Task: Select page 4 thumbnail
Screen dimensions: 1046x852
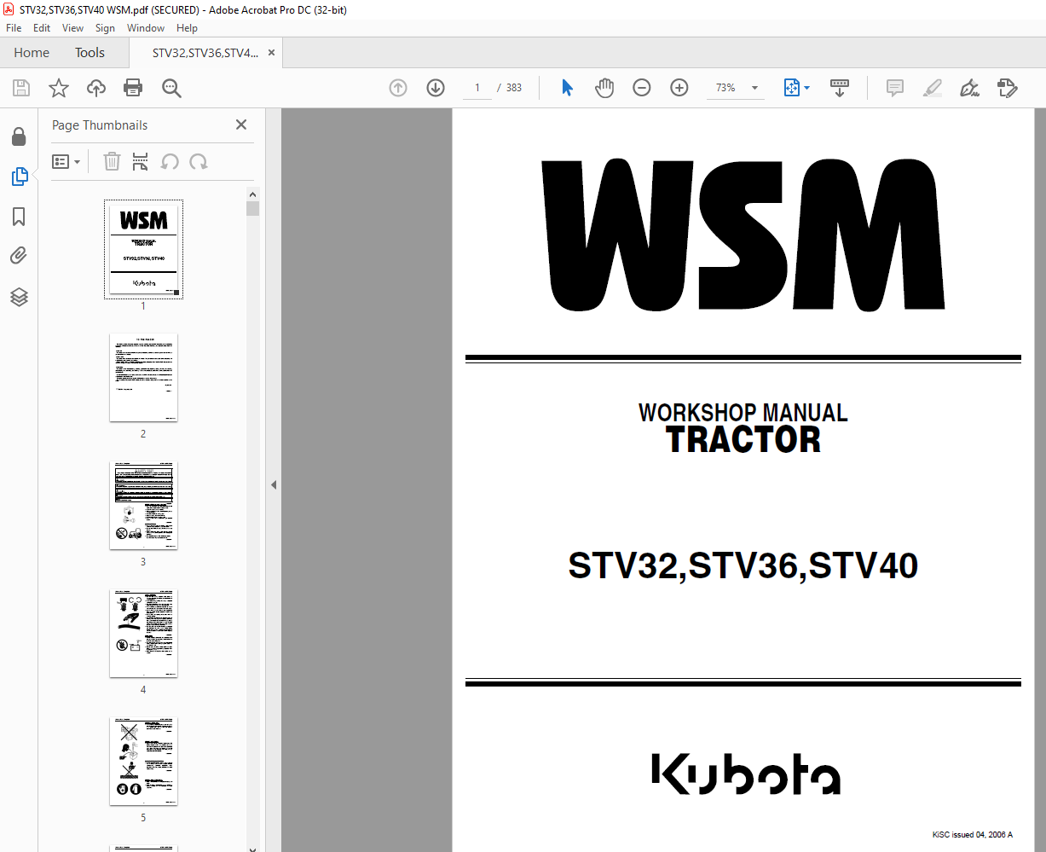Action: (143, 634)
